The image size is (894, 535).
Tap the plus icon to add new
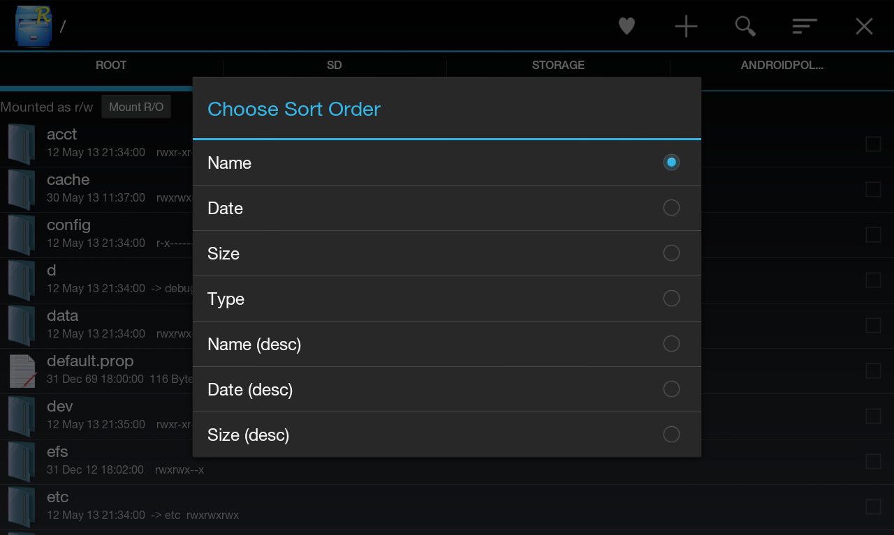tap(686, 27)
